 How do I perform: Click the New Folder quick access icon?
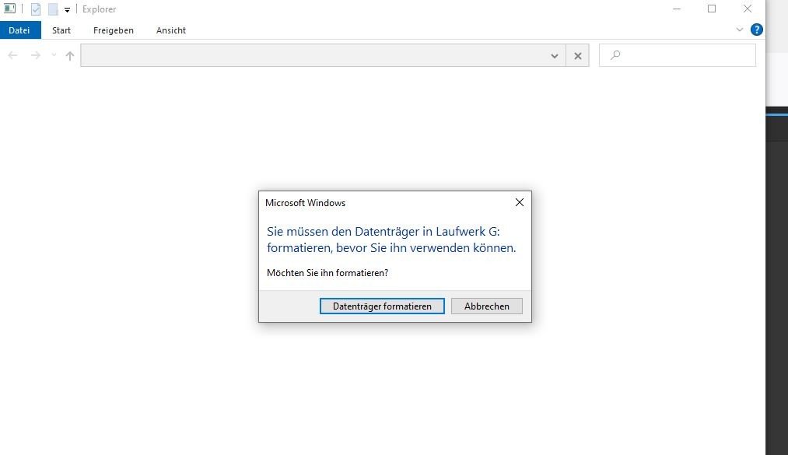coord(53,9)
